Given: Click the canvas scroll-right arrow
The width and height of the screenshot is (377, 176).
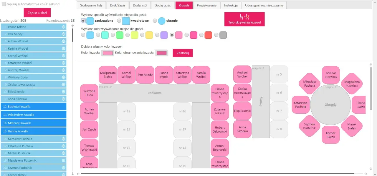Looking at the screenshot, I should 366,174.
